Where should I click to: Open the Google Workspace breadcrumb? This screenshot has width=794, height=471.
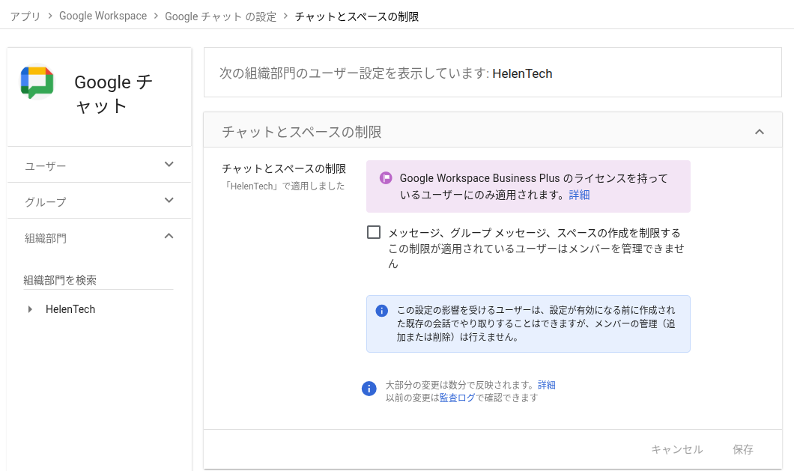pyautogui.click(x=103, y=16)
